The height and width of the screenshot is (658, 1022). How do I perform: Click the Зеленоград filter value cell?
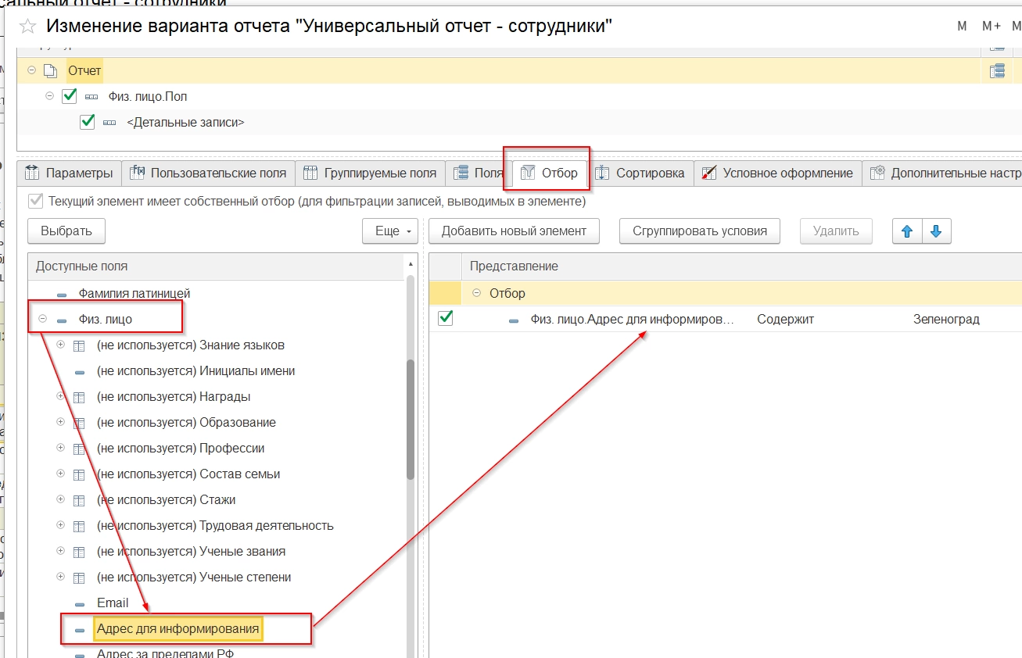point(946,319)
